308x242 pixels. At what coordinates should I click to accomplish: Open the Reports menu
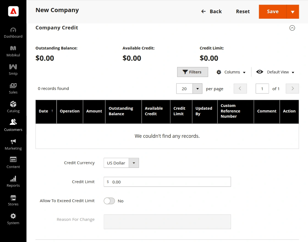[x=13, y=182]
